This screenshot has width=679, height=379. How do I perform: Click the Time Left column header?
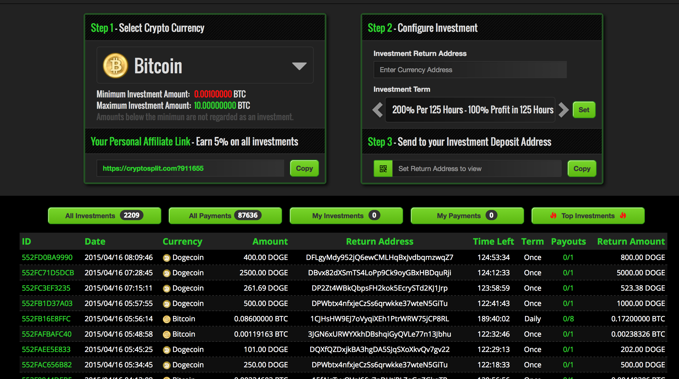[493, 241]
